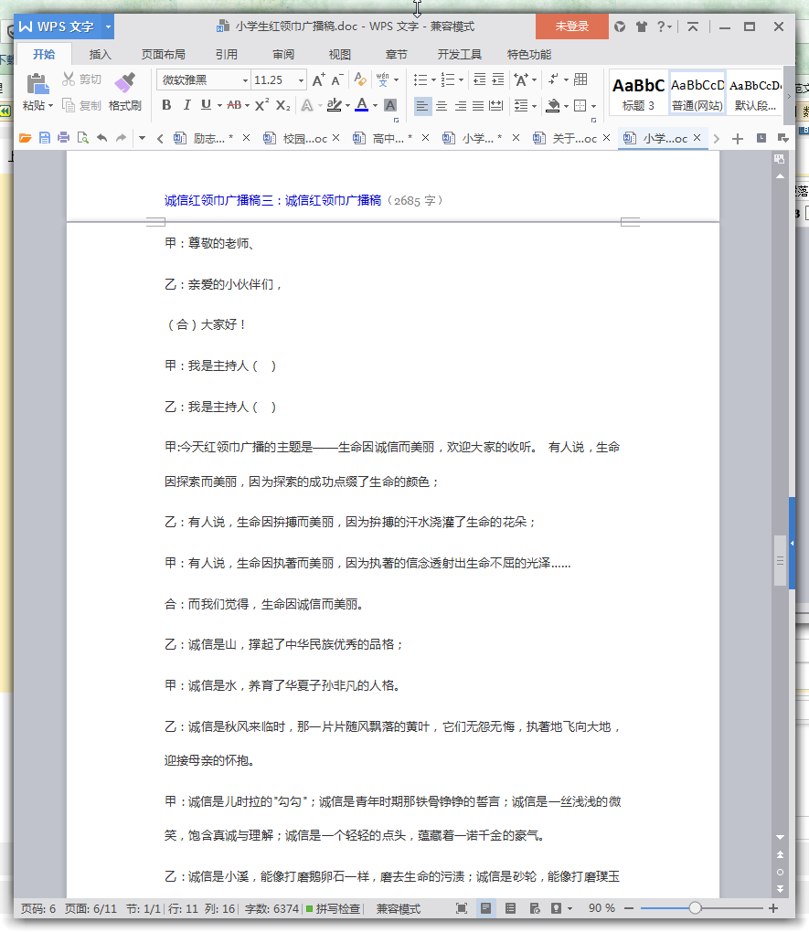Open the font size dropdown arrow
The image size is (809, 932).
[x=301, y=80]
